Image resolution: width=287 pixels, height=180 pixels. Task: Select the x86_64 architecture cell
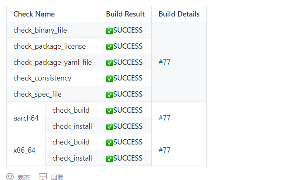tap(24, 150)
